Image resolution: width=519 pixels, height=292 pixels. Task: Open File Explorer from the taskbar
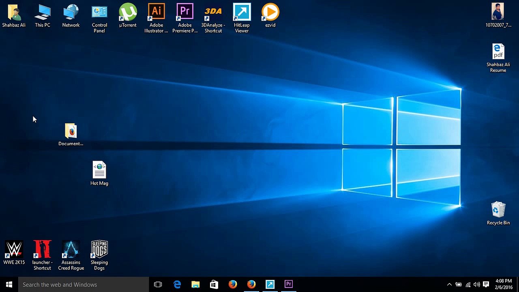[x=195, y=284]
